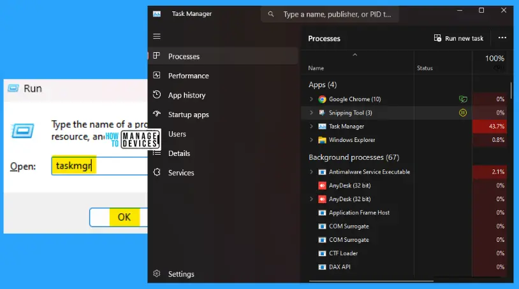
Task: Expand the Antimalware Service Executable group
Action: tap(311, 172)
